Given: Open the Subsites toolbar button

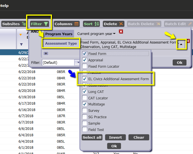Looking at the screenshot, I should coord(14,24).
